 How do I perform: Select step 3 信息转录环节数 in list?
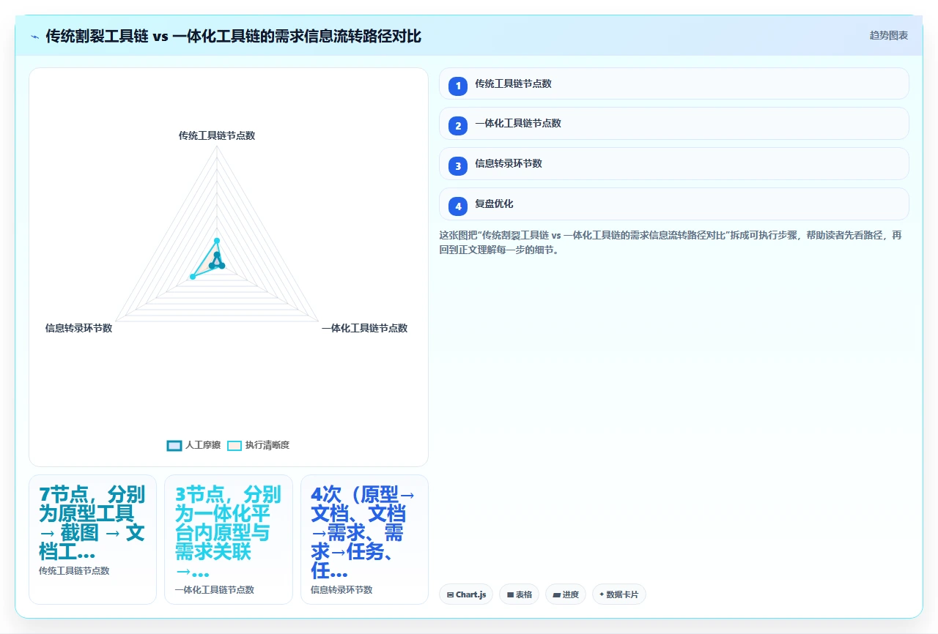coord(673,163)
